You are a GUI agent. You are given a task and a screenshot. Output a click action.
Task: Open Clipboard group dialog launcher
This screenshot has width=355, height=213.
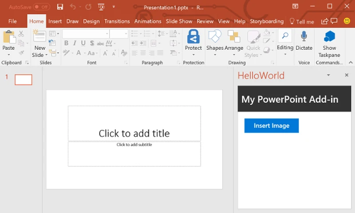coord(27,63)
